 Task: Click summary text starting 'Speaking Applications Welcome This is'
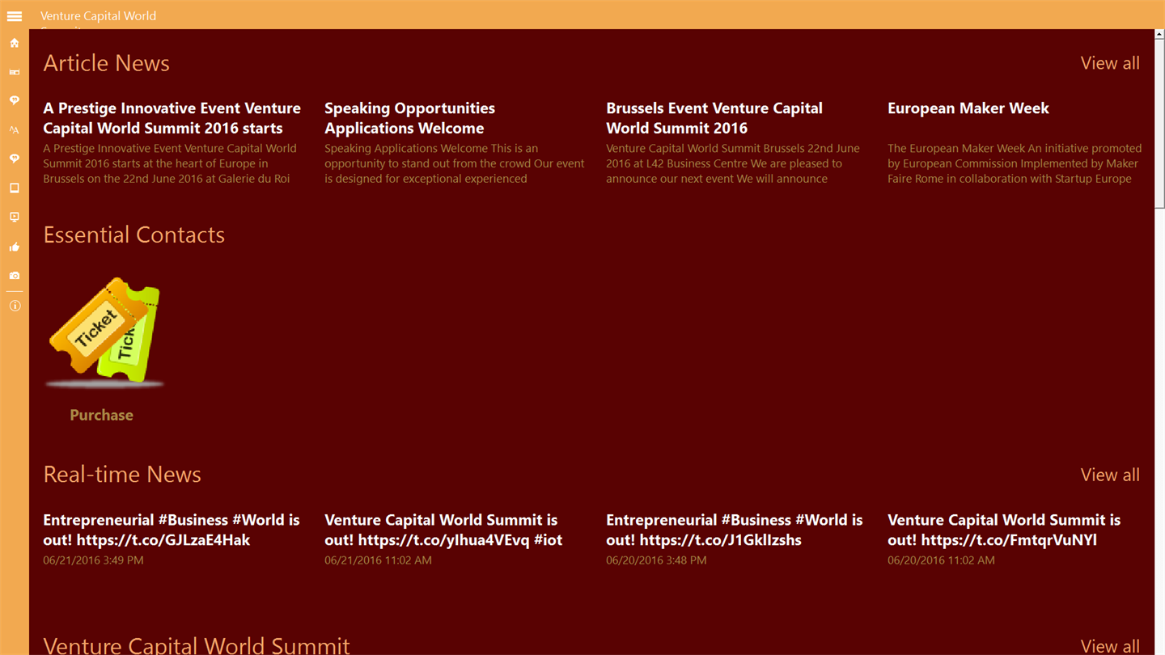(454, 163)
